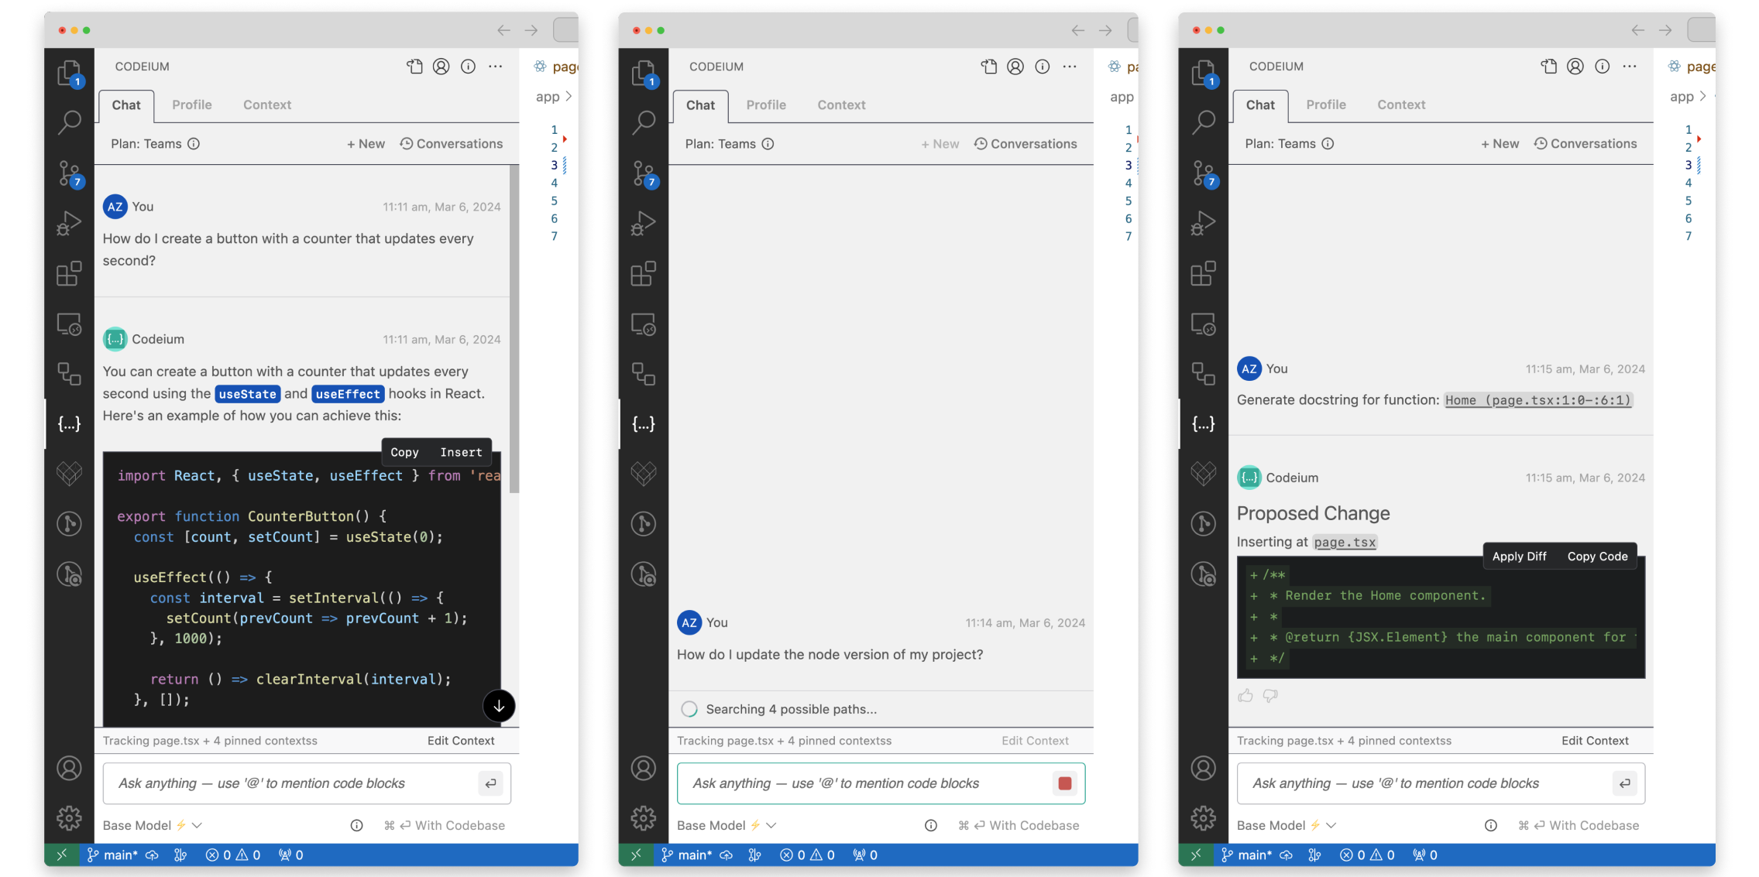Open Extensions icon in middle window activity bar
The width and height of the screenshot is (1759, 877).
[x=644, y=273]
